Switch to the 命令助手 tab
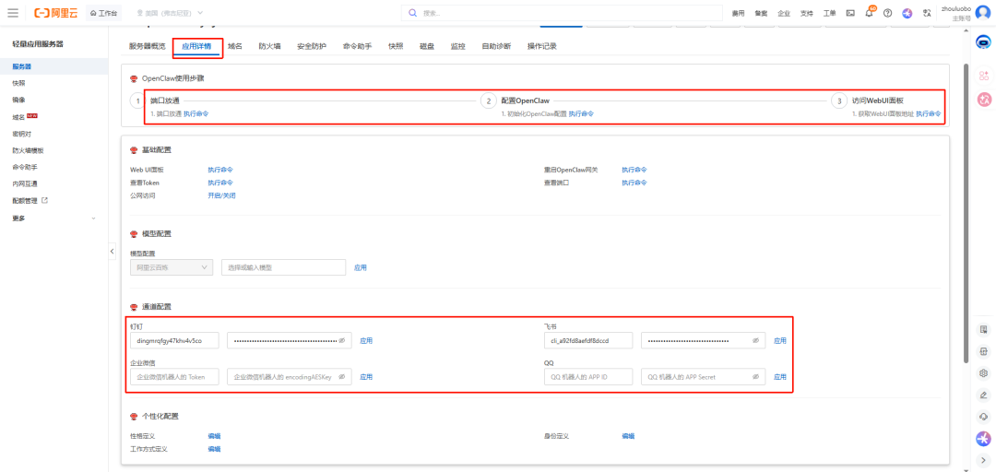The height and width of the screenshot is (472, 996). coord(358,46)
